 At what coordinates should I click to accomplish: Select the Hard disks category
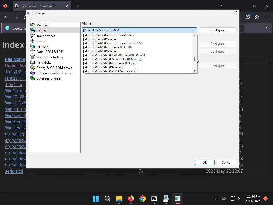click(55, 62)
